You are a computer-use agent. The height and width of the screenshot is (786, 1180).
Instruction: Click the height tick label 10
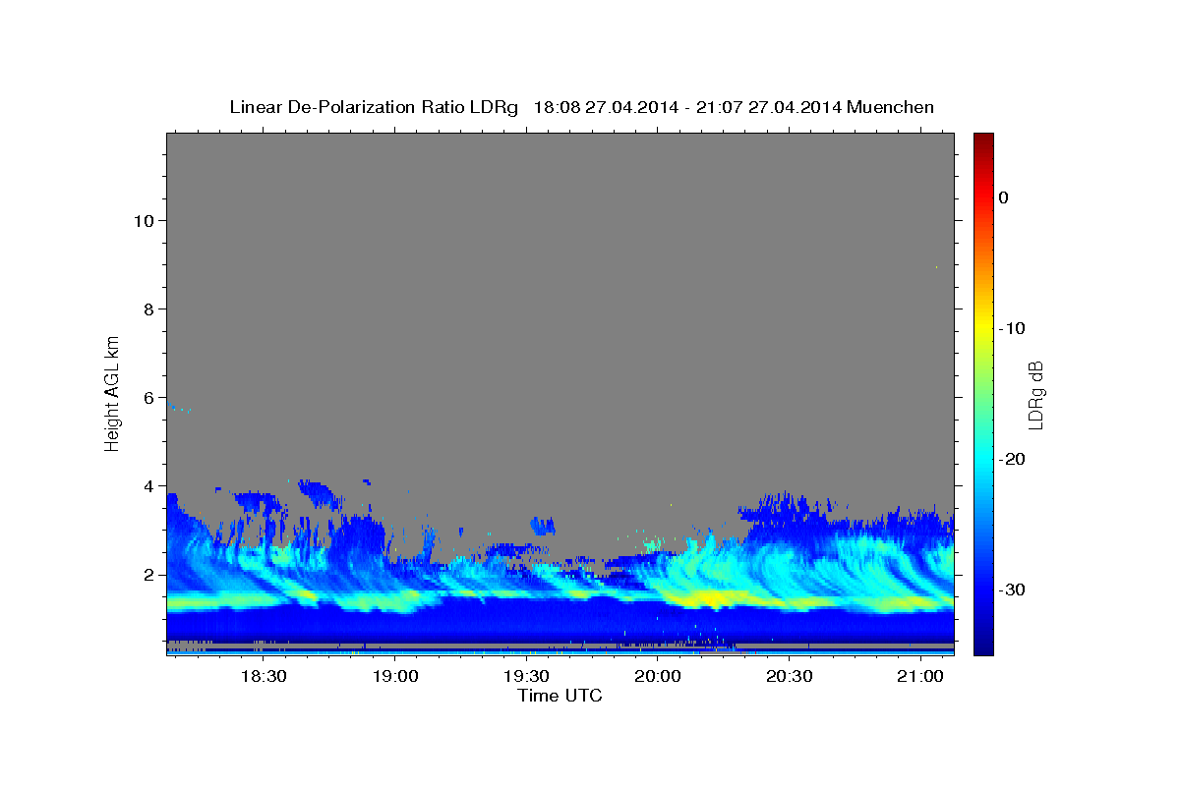[x=144, y=220]
